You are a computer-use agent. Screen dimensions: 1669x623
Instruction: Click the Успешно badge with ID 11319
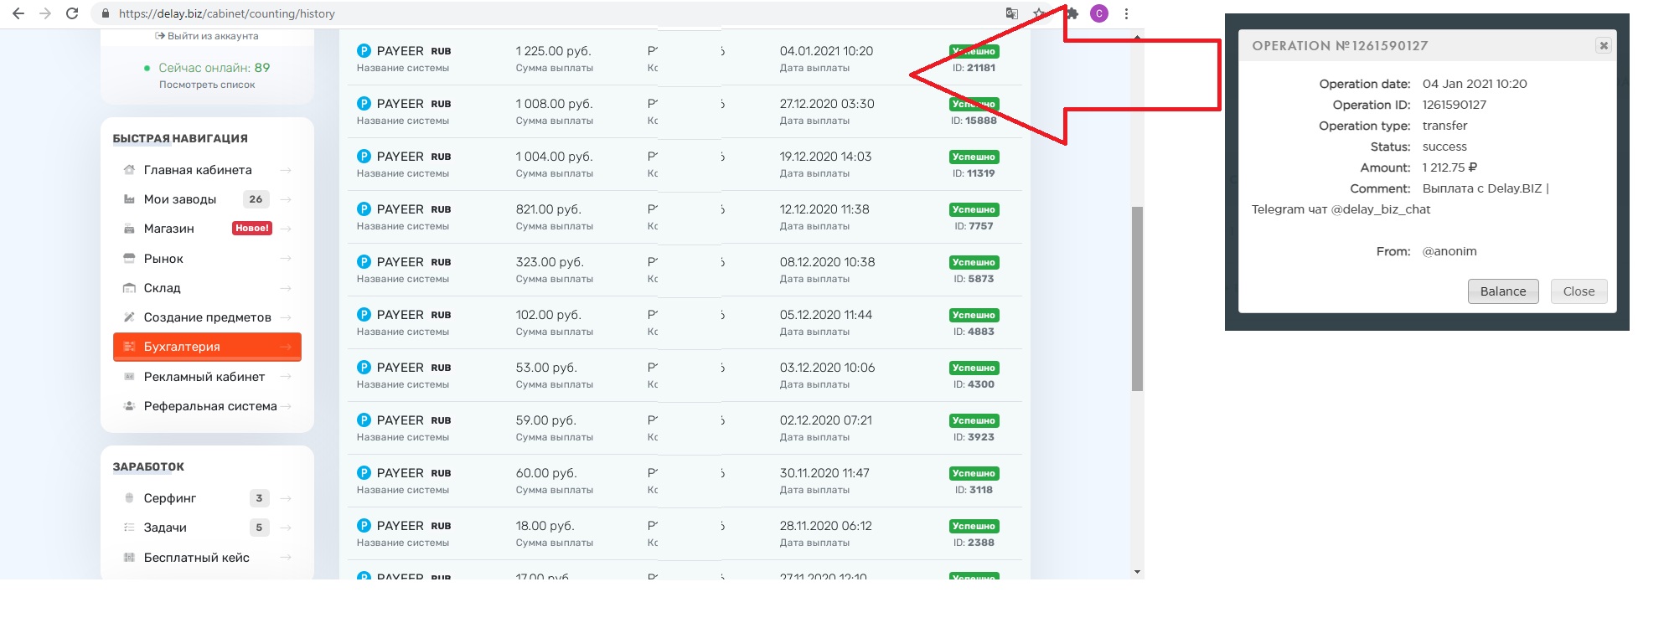coord(974,157)
